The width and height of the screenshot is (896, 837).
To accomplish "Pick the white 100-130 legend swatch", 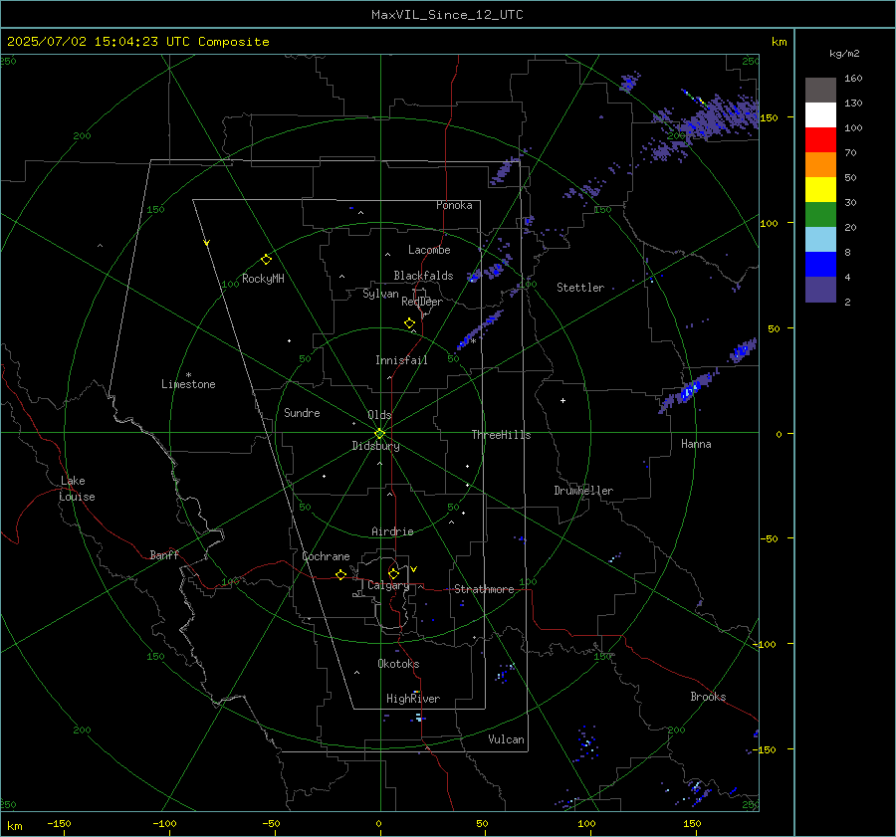I will (820, 114).
